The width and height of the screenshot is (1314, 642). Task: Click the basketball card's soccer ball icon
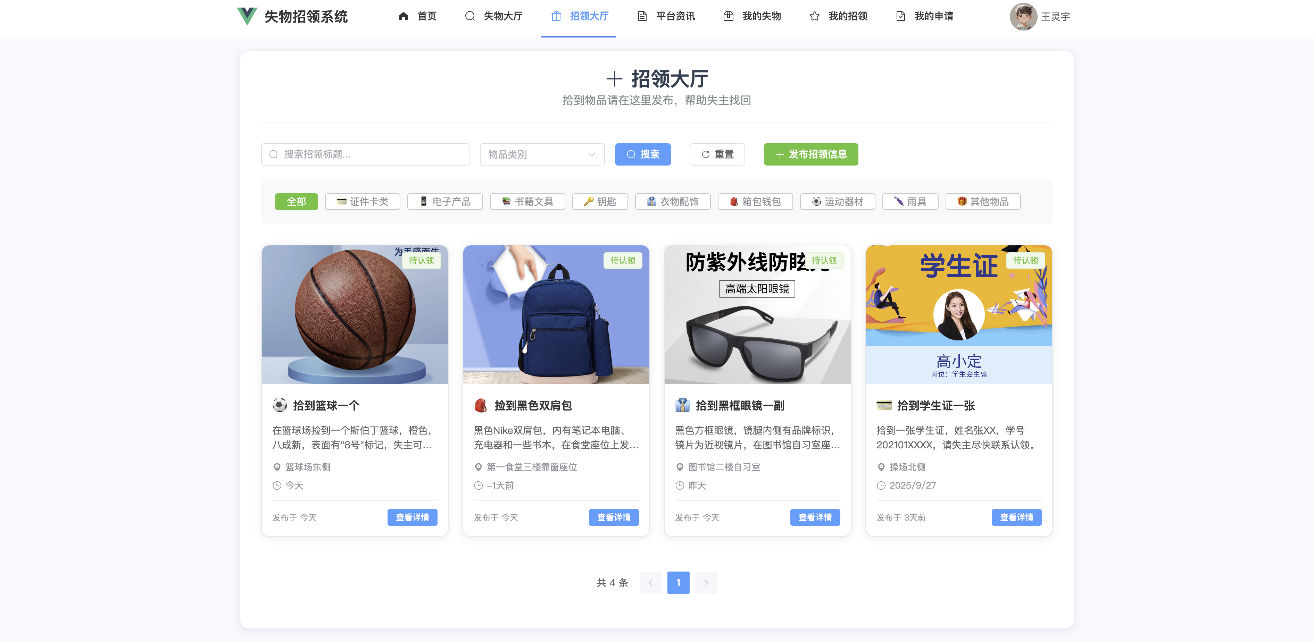click(x=280, y=405)
